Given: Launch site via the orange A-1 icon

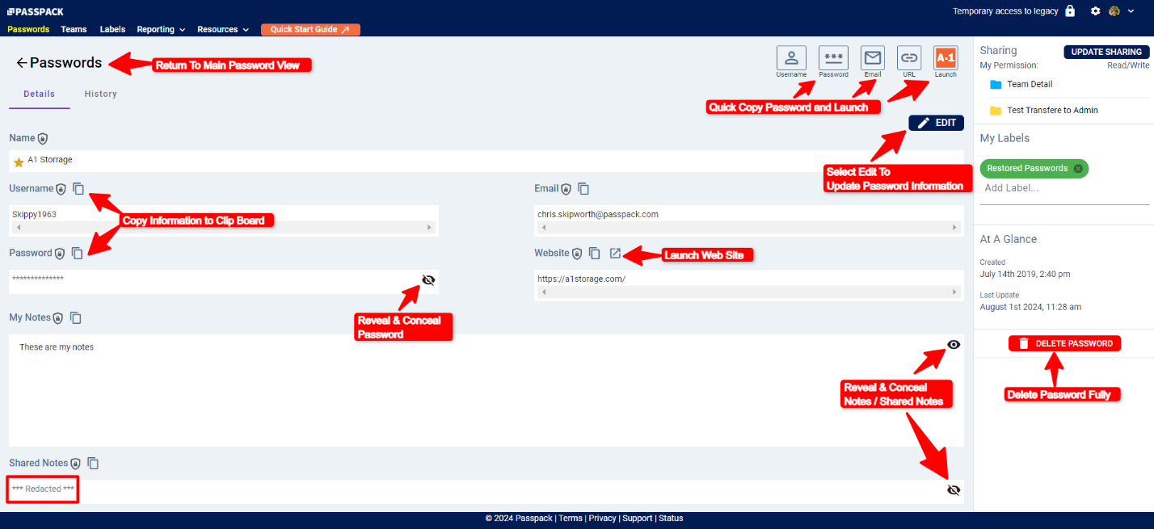Looking at the screenshot, I should (946, 58).
